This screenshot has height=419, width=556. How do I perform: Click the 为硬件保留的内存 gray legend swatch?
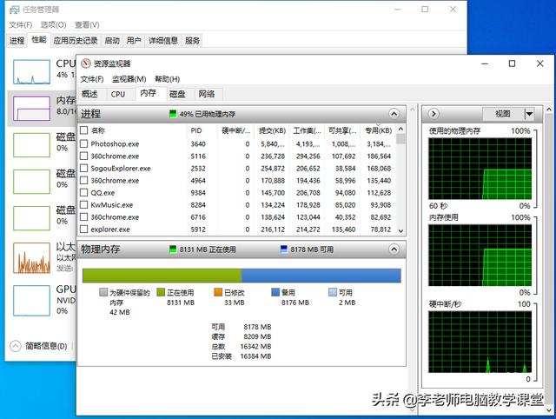click(x=103, y=292)
